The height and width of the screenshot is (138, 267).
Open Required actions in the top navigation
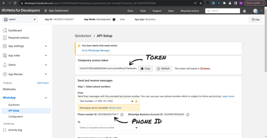(190, 11)
